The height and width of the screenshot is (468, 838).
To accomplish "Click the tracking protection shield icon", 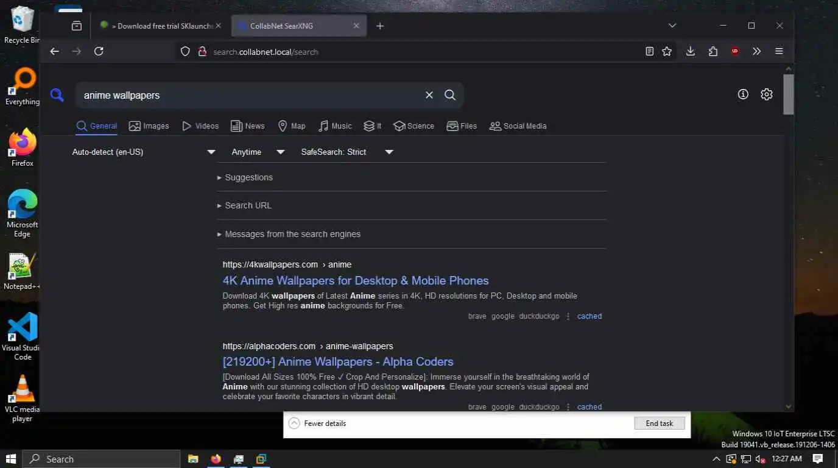I will 186,52.
